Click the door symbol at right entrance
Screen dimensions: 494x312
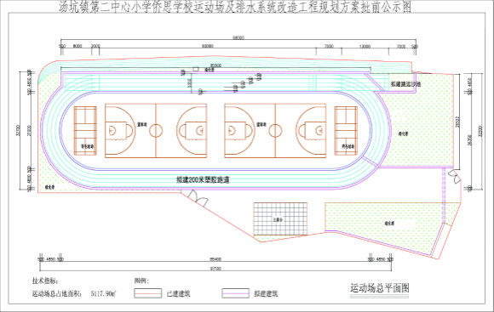pyautogui.click(x=455, y=177)
